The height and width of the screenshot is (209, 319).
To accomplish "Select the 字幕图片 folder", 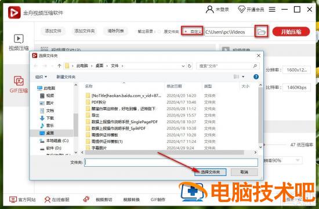I will (96, 148).
